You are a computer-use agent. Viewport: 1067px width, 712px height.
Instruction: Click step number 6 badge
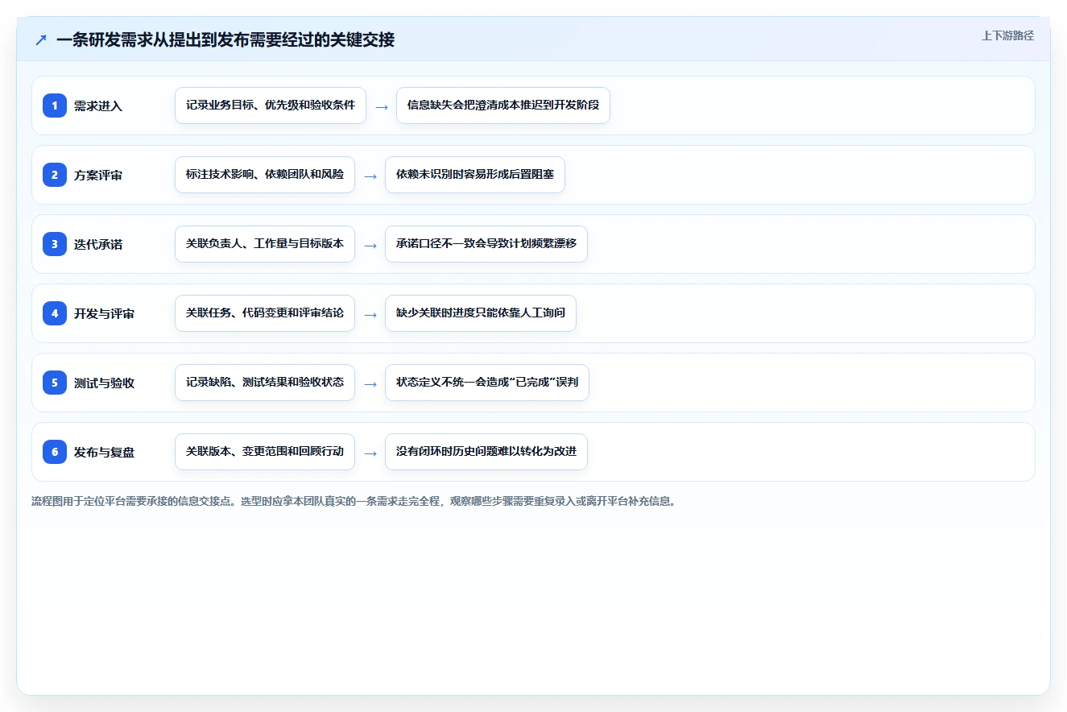(x=55, y=452)
